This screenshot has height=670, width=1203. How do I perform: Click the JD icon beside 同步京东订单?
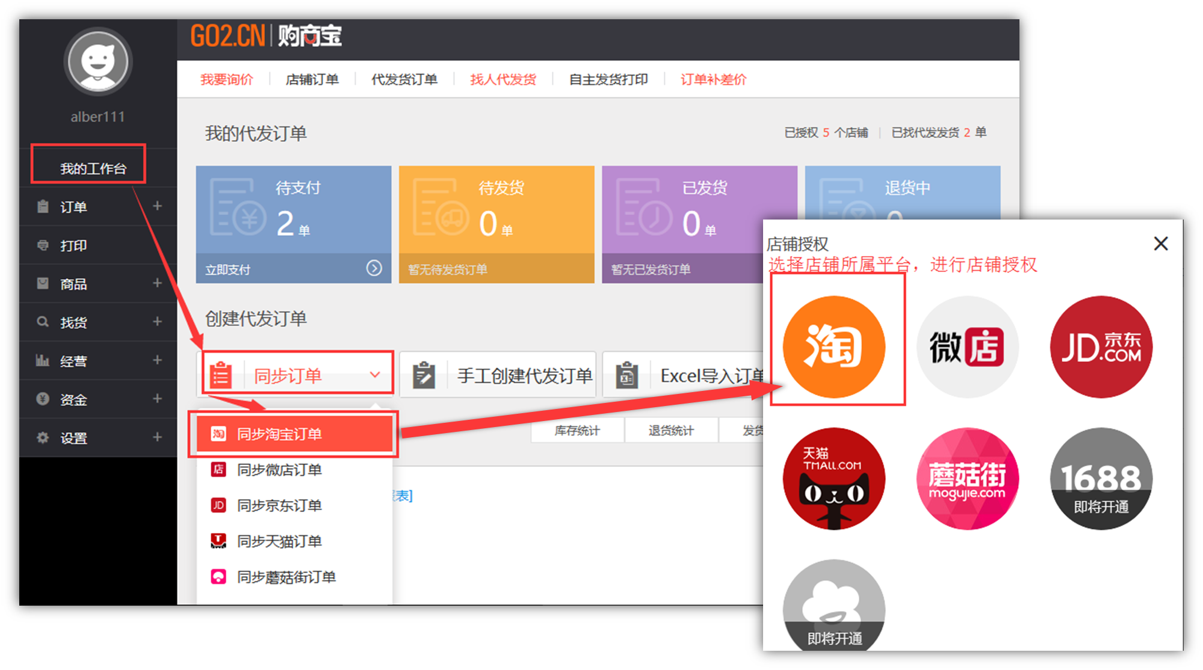click(218, 505)
